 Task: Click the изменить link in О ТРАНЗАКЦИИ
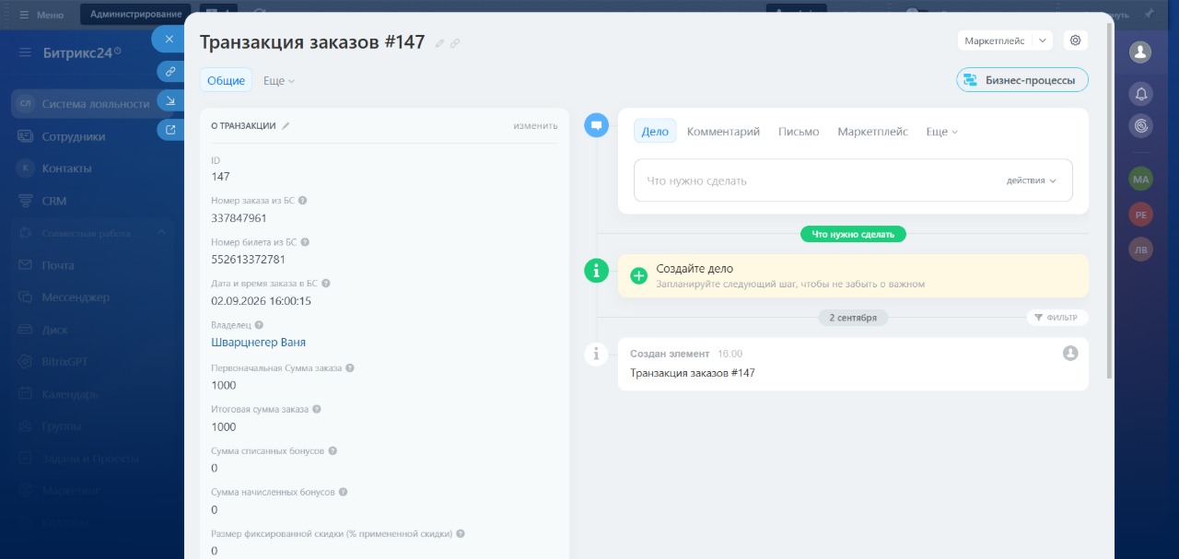(536, 125)
